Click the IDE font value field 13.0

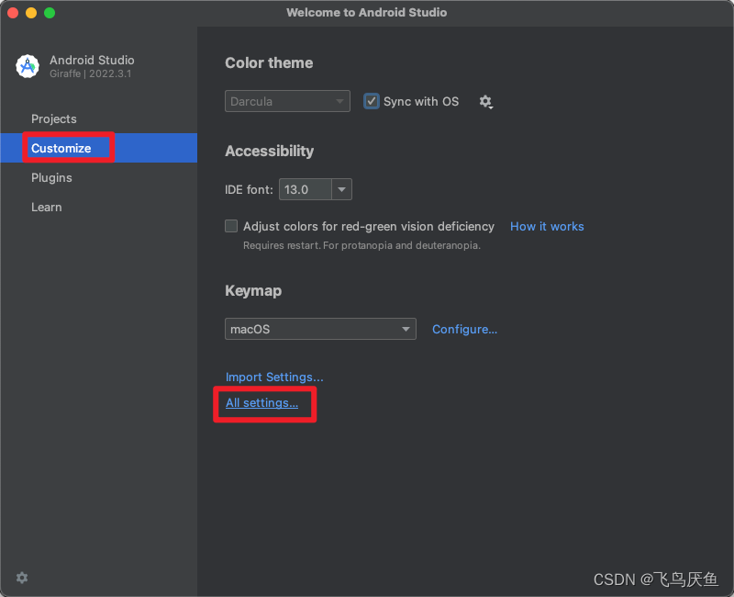tap(306, 189)
